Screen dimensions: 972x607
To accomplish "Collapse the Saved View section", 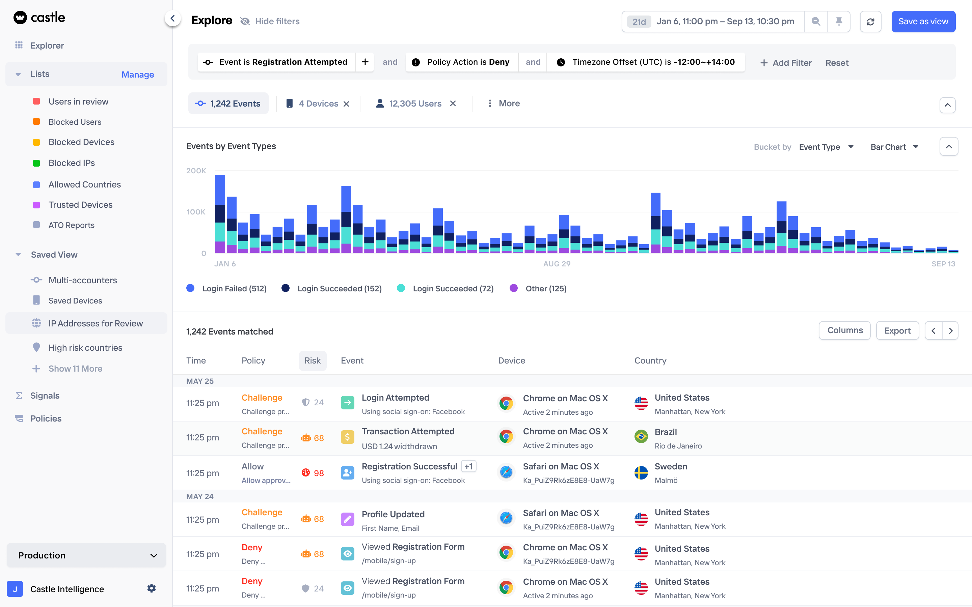I will (x=18, y=255).
